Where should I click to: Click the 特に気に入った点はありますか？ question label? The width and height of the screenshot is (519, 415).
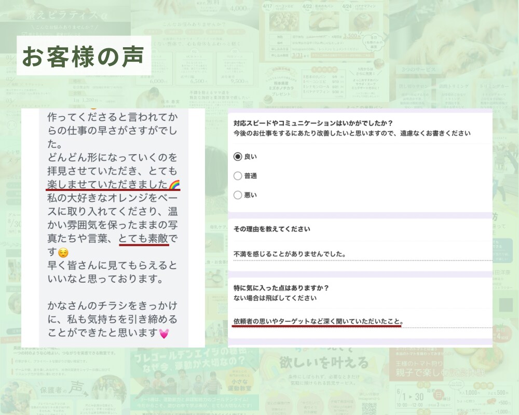tap(281, 288)
